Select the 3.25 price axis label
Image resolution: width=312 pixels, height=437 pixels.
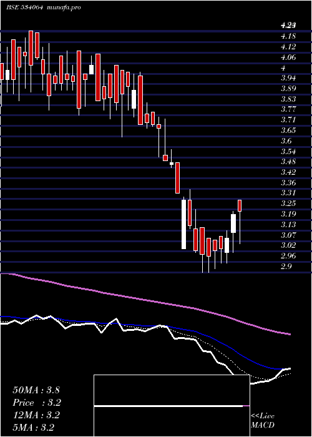pos(288,204)
